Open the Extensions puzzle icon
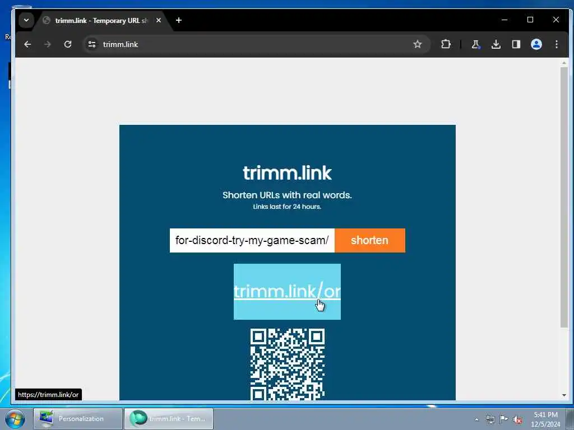Screen dimensions: 574x430 [x=446, y=44]
